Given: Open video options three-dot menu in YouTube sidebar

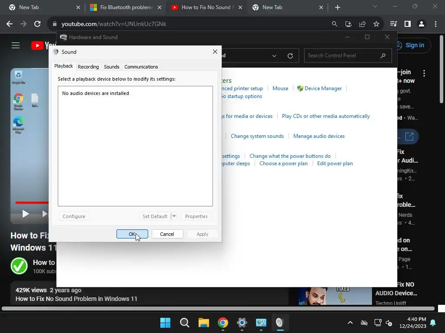Looking at the screenshot, I should pos(424,73).
